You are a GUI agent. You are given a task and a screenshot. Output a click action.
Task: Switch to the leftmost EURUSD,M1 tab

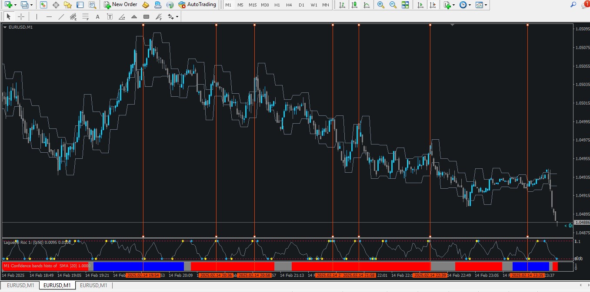20,285
